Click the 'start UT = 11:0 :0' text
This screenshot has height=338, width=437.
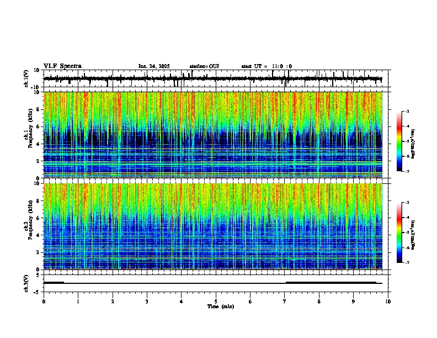[x=267, y=66]
